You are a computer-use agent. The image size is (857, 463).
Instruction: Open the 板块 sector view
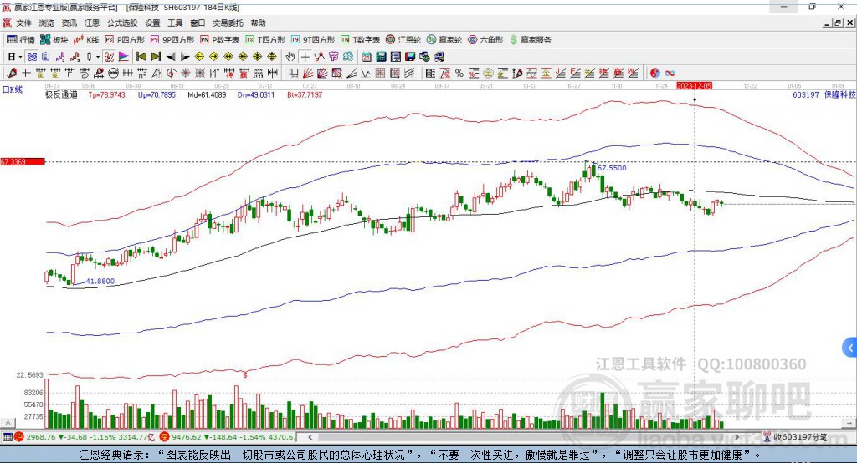54,40
